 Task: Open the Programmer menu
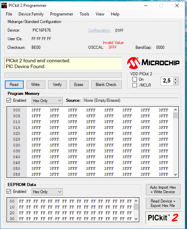(x=62, y=14)
